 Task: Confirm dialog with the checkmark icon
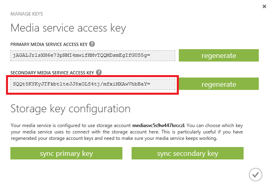pyautogui.click(x=255, y=174)
